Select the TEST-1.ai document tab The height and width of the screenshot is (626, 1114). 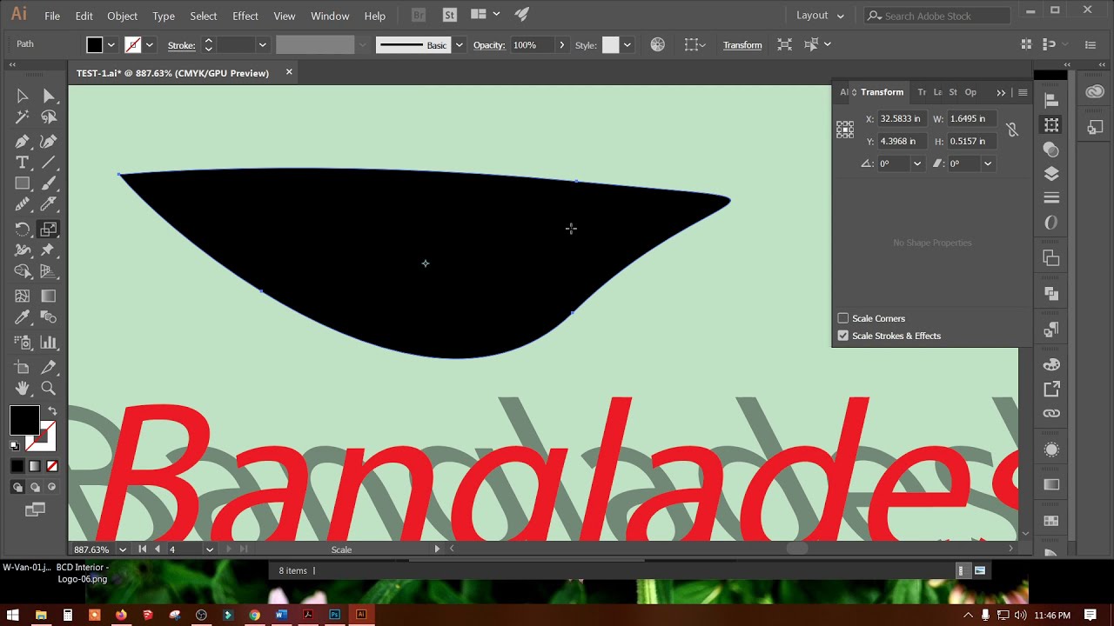(172, 73)
